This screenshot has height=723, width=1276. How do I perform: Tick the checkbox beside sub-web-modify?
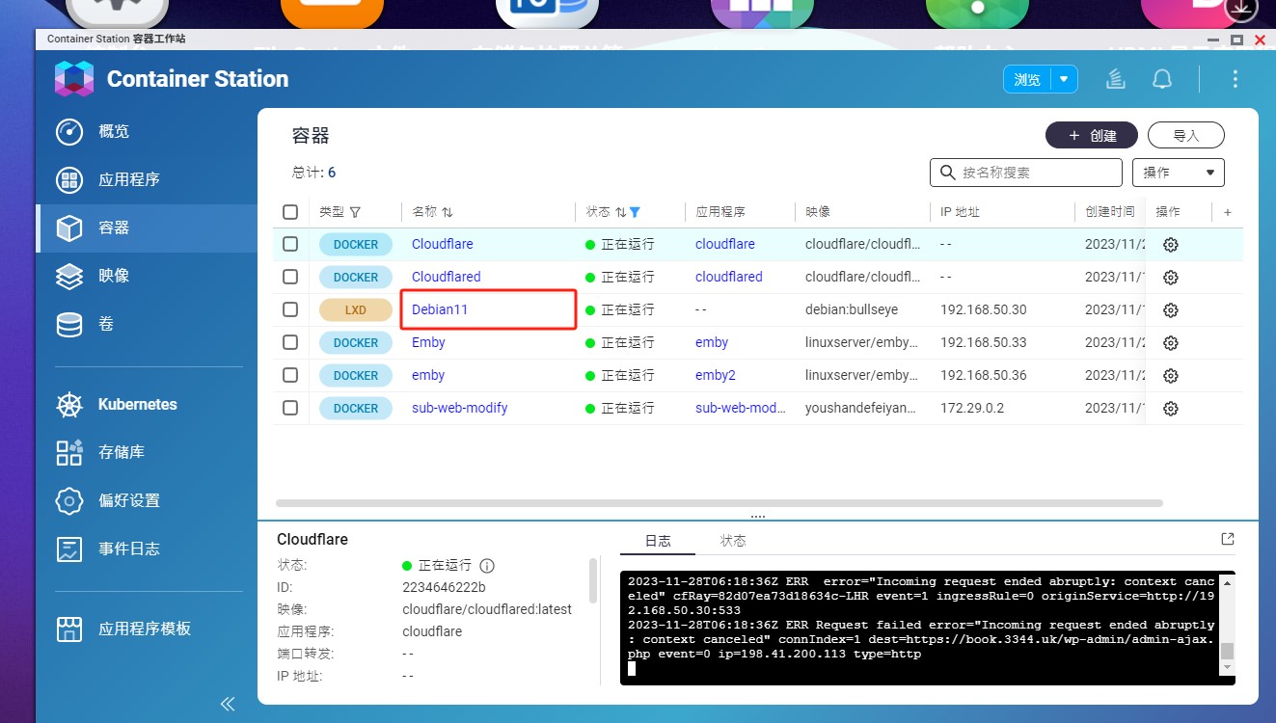pyautogui.click(x=289, y=408)
